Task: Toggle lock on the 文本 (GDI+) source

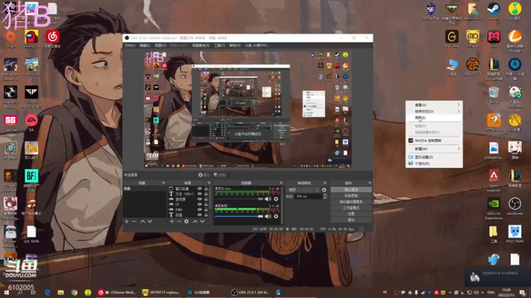Action: point(206,194)
